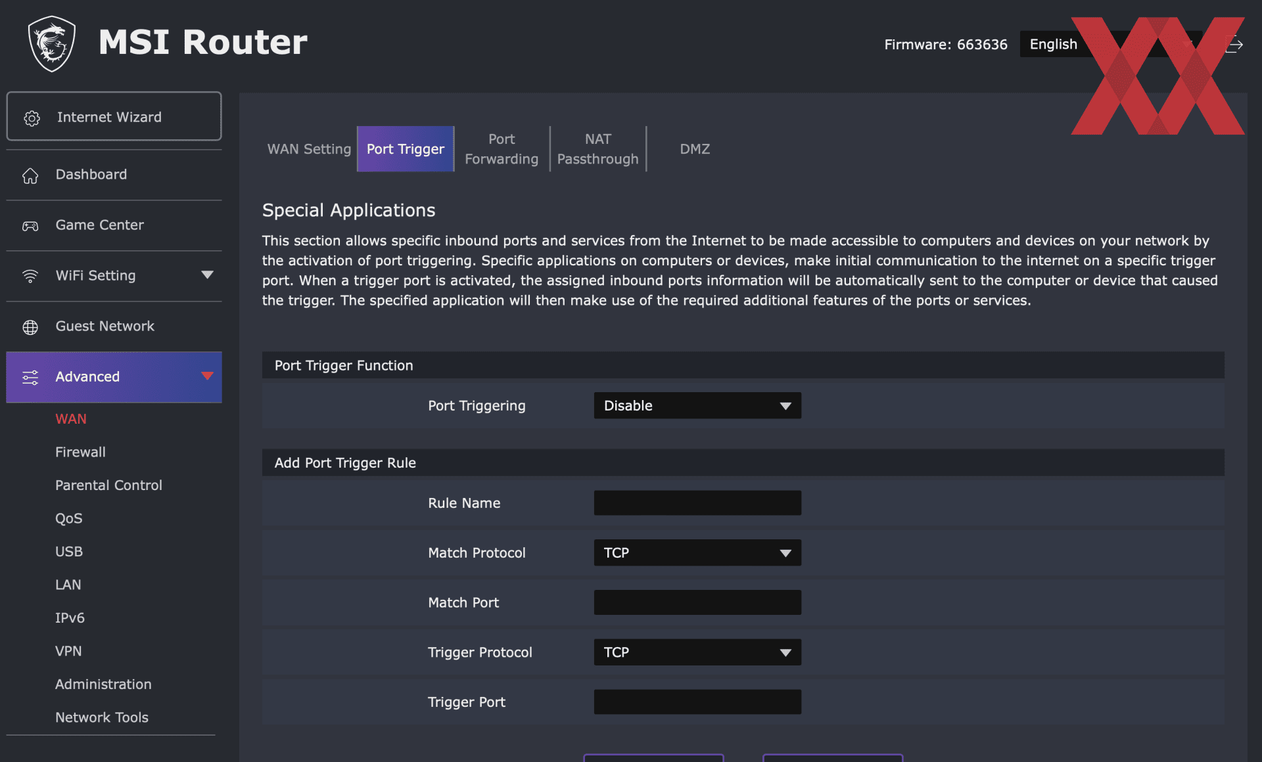Select WAN under Advanced
Image resolution: width=1262 pixels, height=762 pixels.
pyautogui.click(x=71, y=418)
